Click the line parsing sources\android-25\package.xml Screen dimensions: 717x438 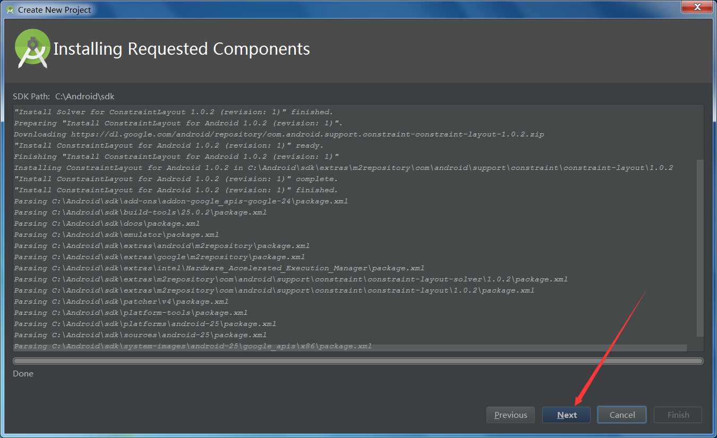click(x=140, y=335)
